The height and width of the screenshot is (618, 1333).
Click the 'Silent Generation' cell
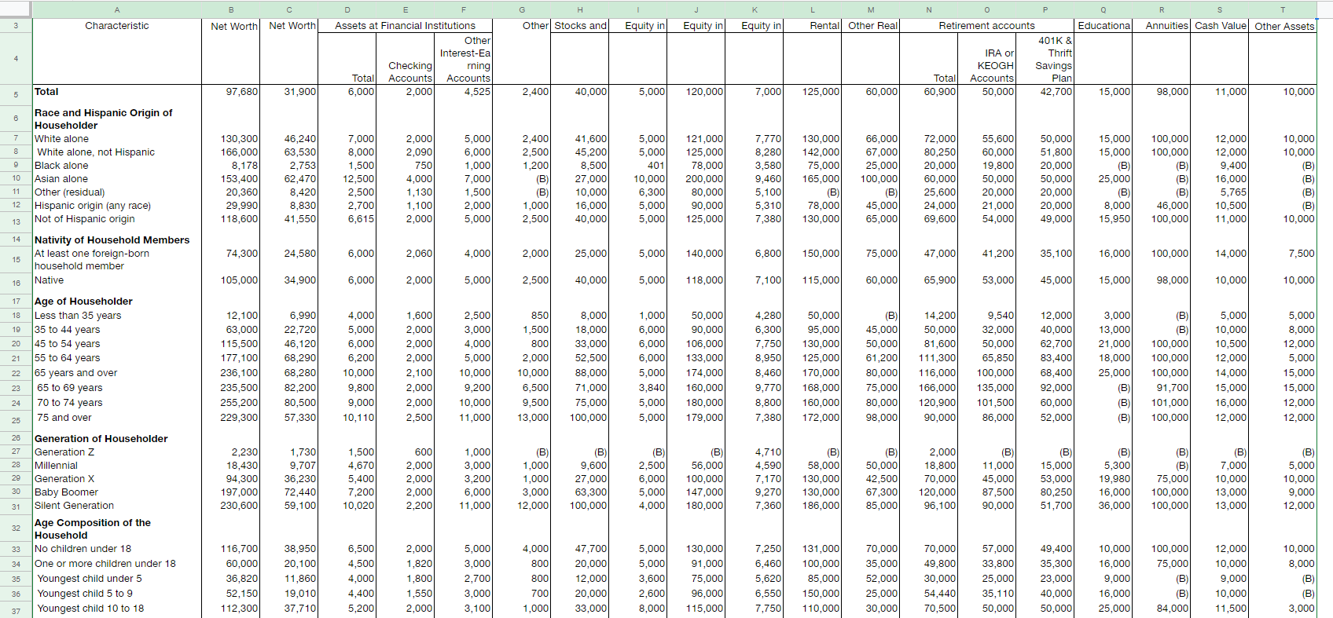[117, 506]
